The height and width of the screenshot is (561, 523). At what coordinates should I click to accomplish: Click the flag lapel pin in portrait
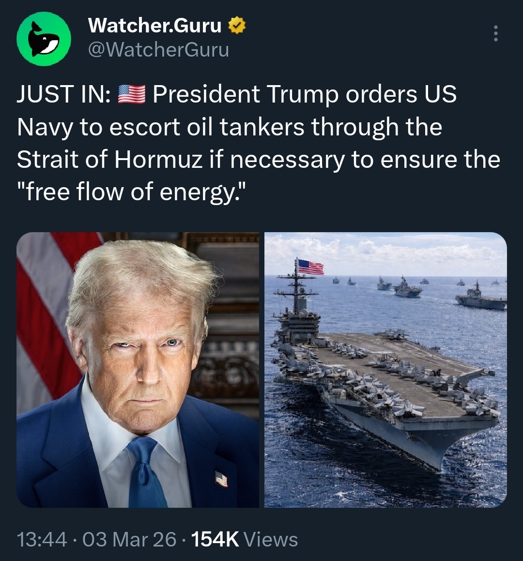coord(221,479)
